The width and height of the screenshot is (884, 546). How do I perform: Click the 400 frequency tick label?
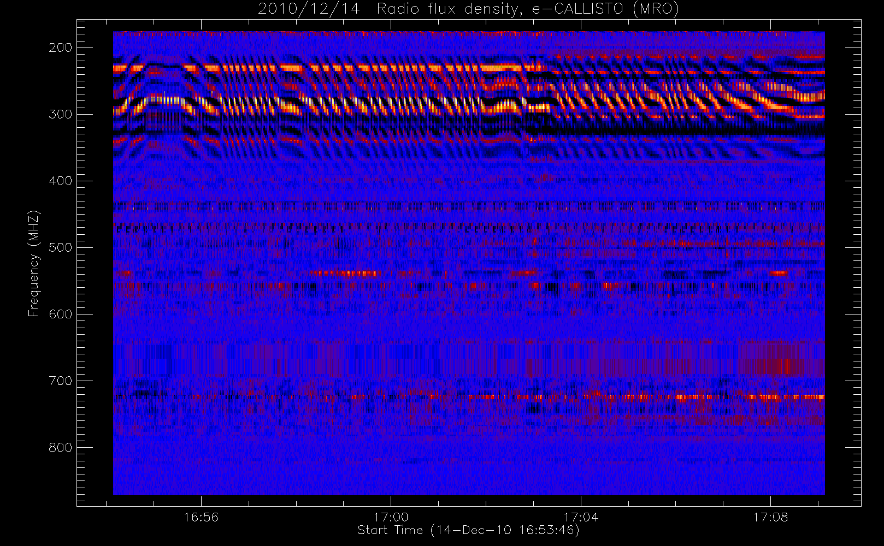[x=60, y=181]
